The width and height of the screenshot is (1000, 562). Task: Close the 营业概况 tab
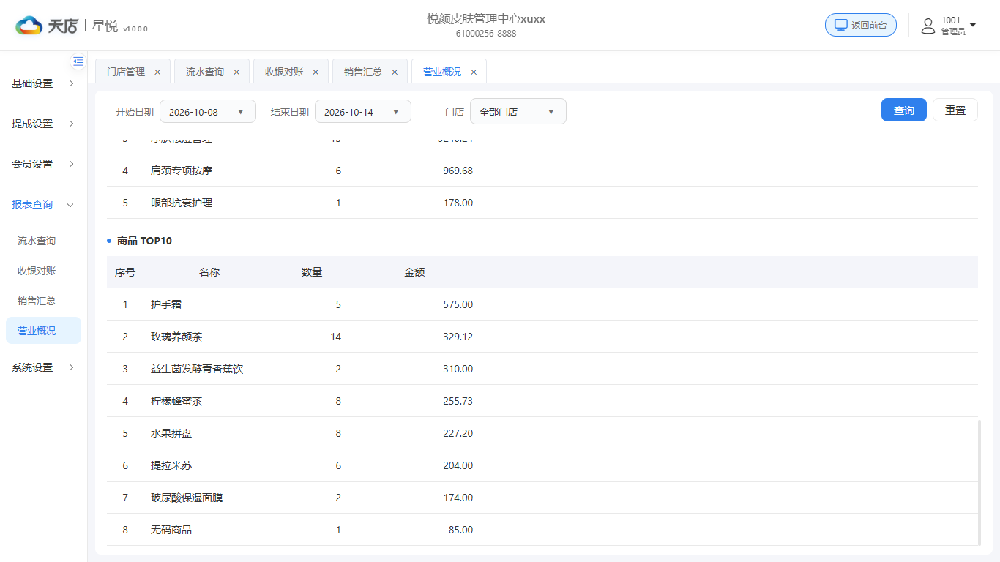click(474, 72)
